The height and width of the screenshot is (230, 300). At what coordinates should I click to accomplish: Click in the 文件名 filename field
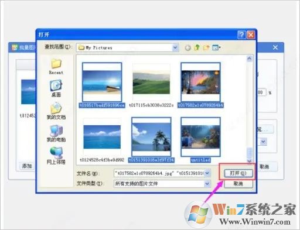[x=159, y=173]
